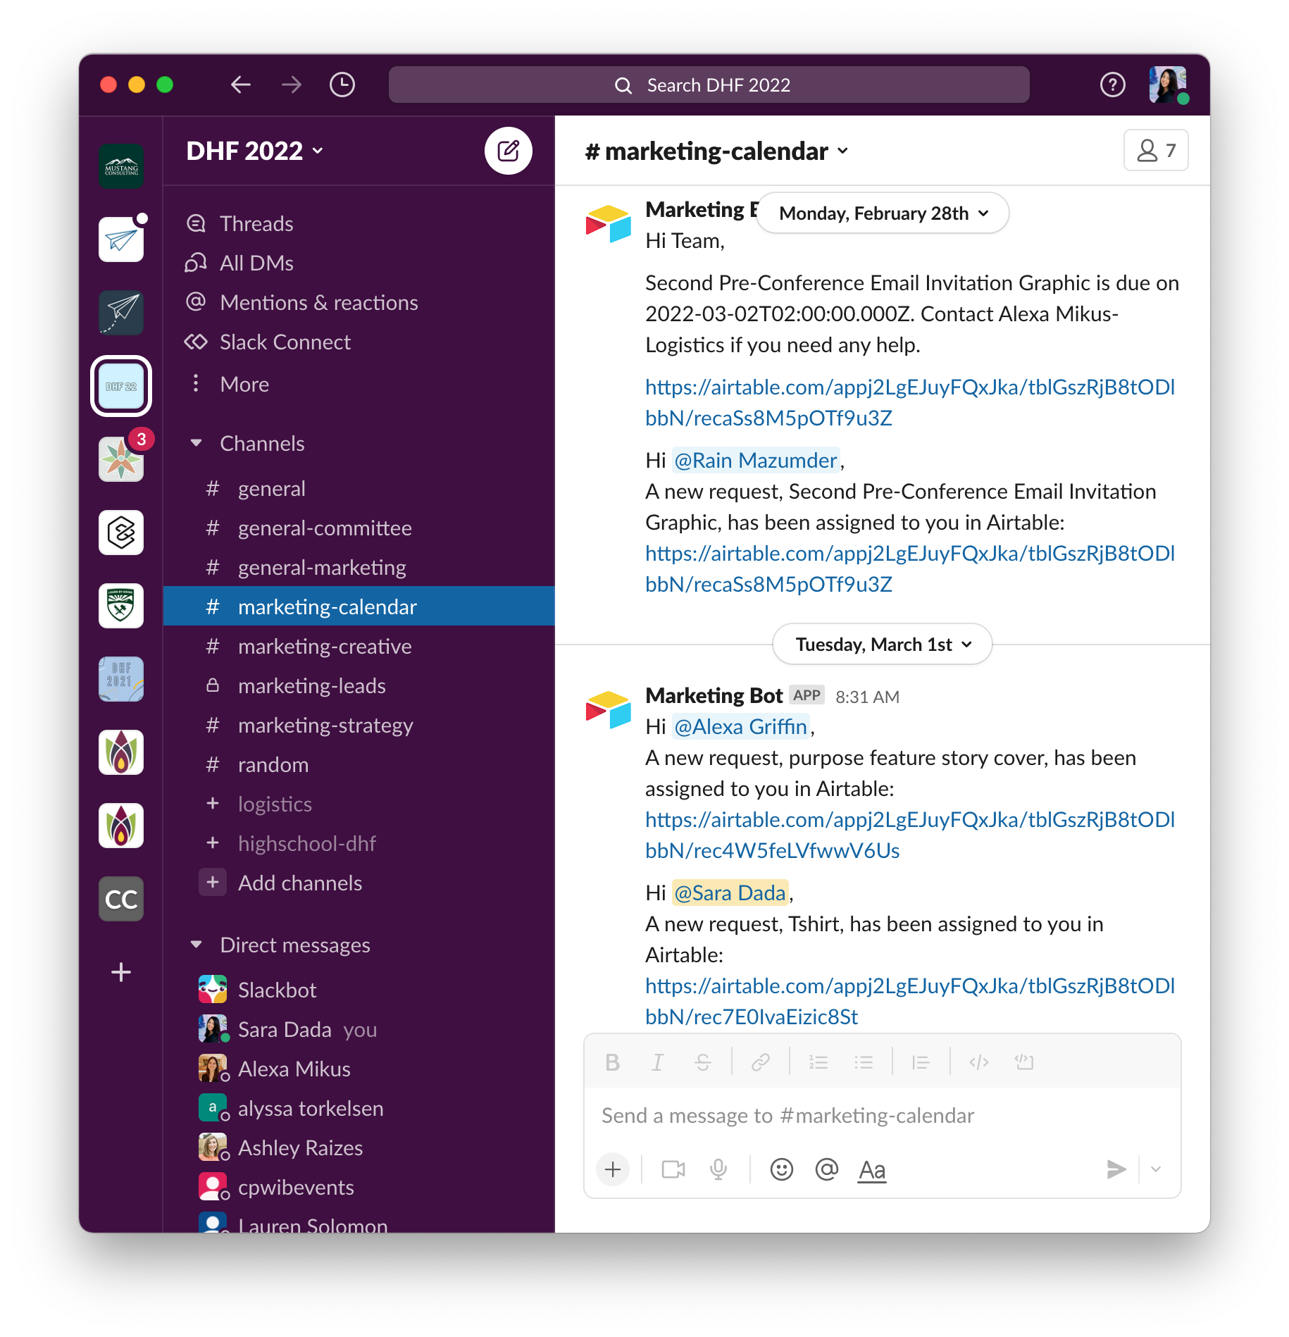Mention someone with the @ icon
The height and width of the screenshot is (1337, 1289).
point(826,1169)
